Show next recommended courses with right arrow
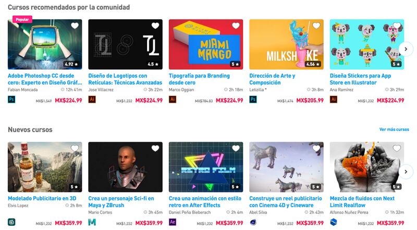This screenshot has height=230, width=417. (x=406, y=49)
